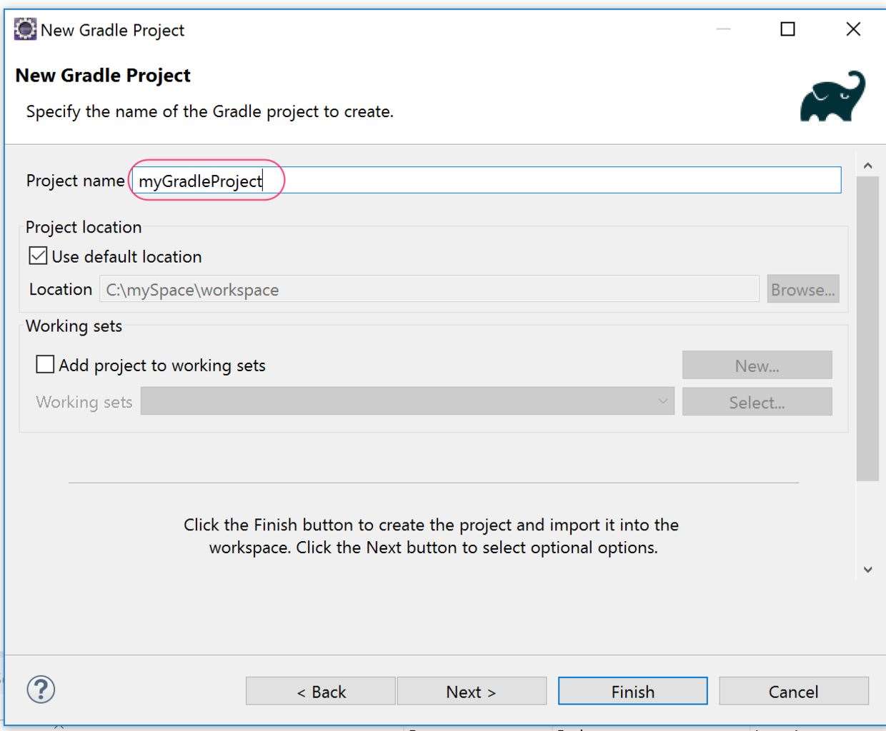Go to the Next wizard page
This screenshot has height=731, width=886.
(471, 691)
